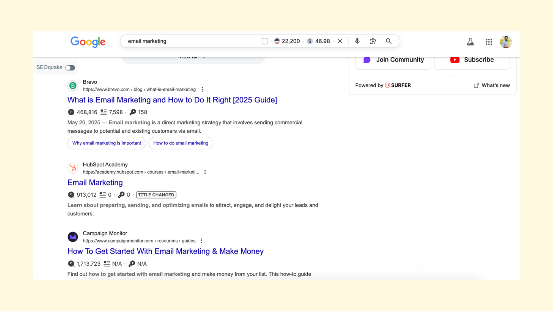This screenshot has width=553, height=311.
Task: Open the Surfer logo link
Action: click(398, 85)
